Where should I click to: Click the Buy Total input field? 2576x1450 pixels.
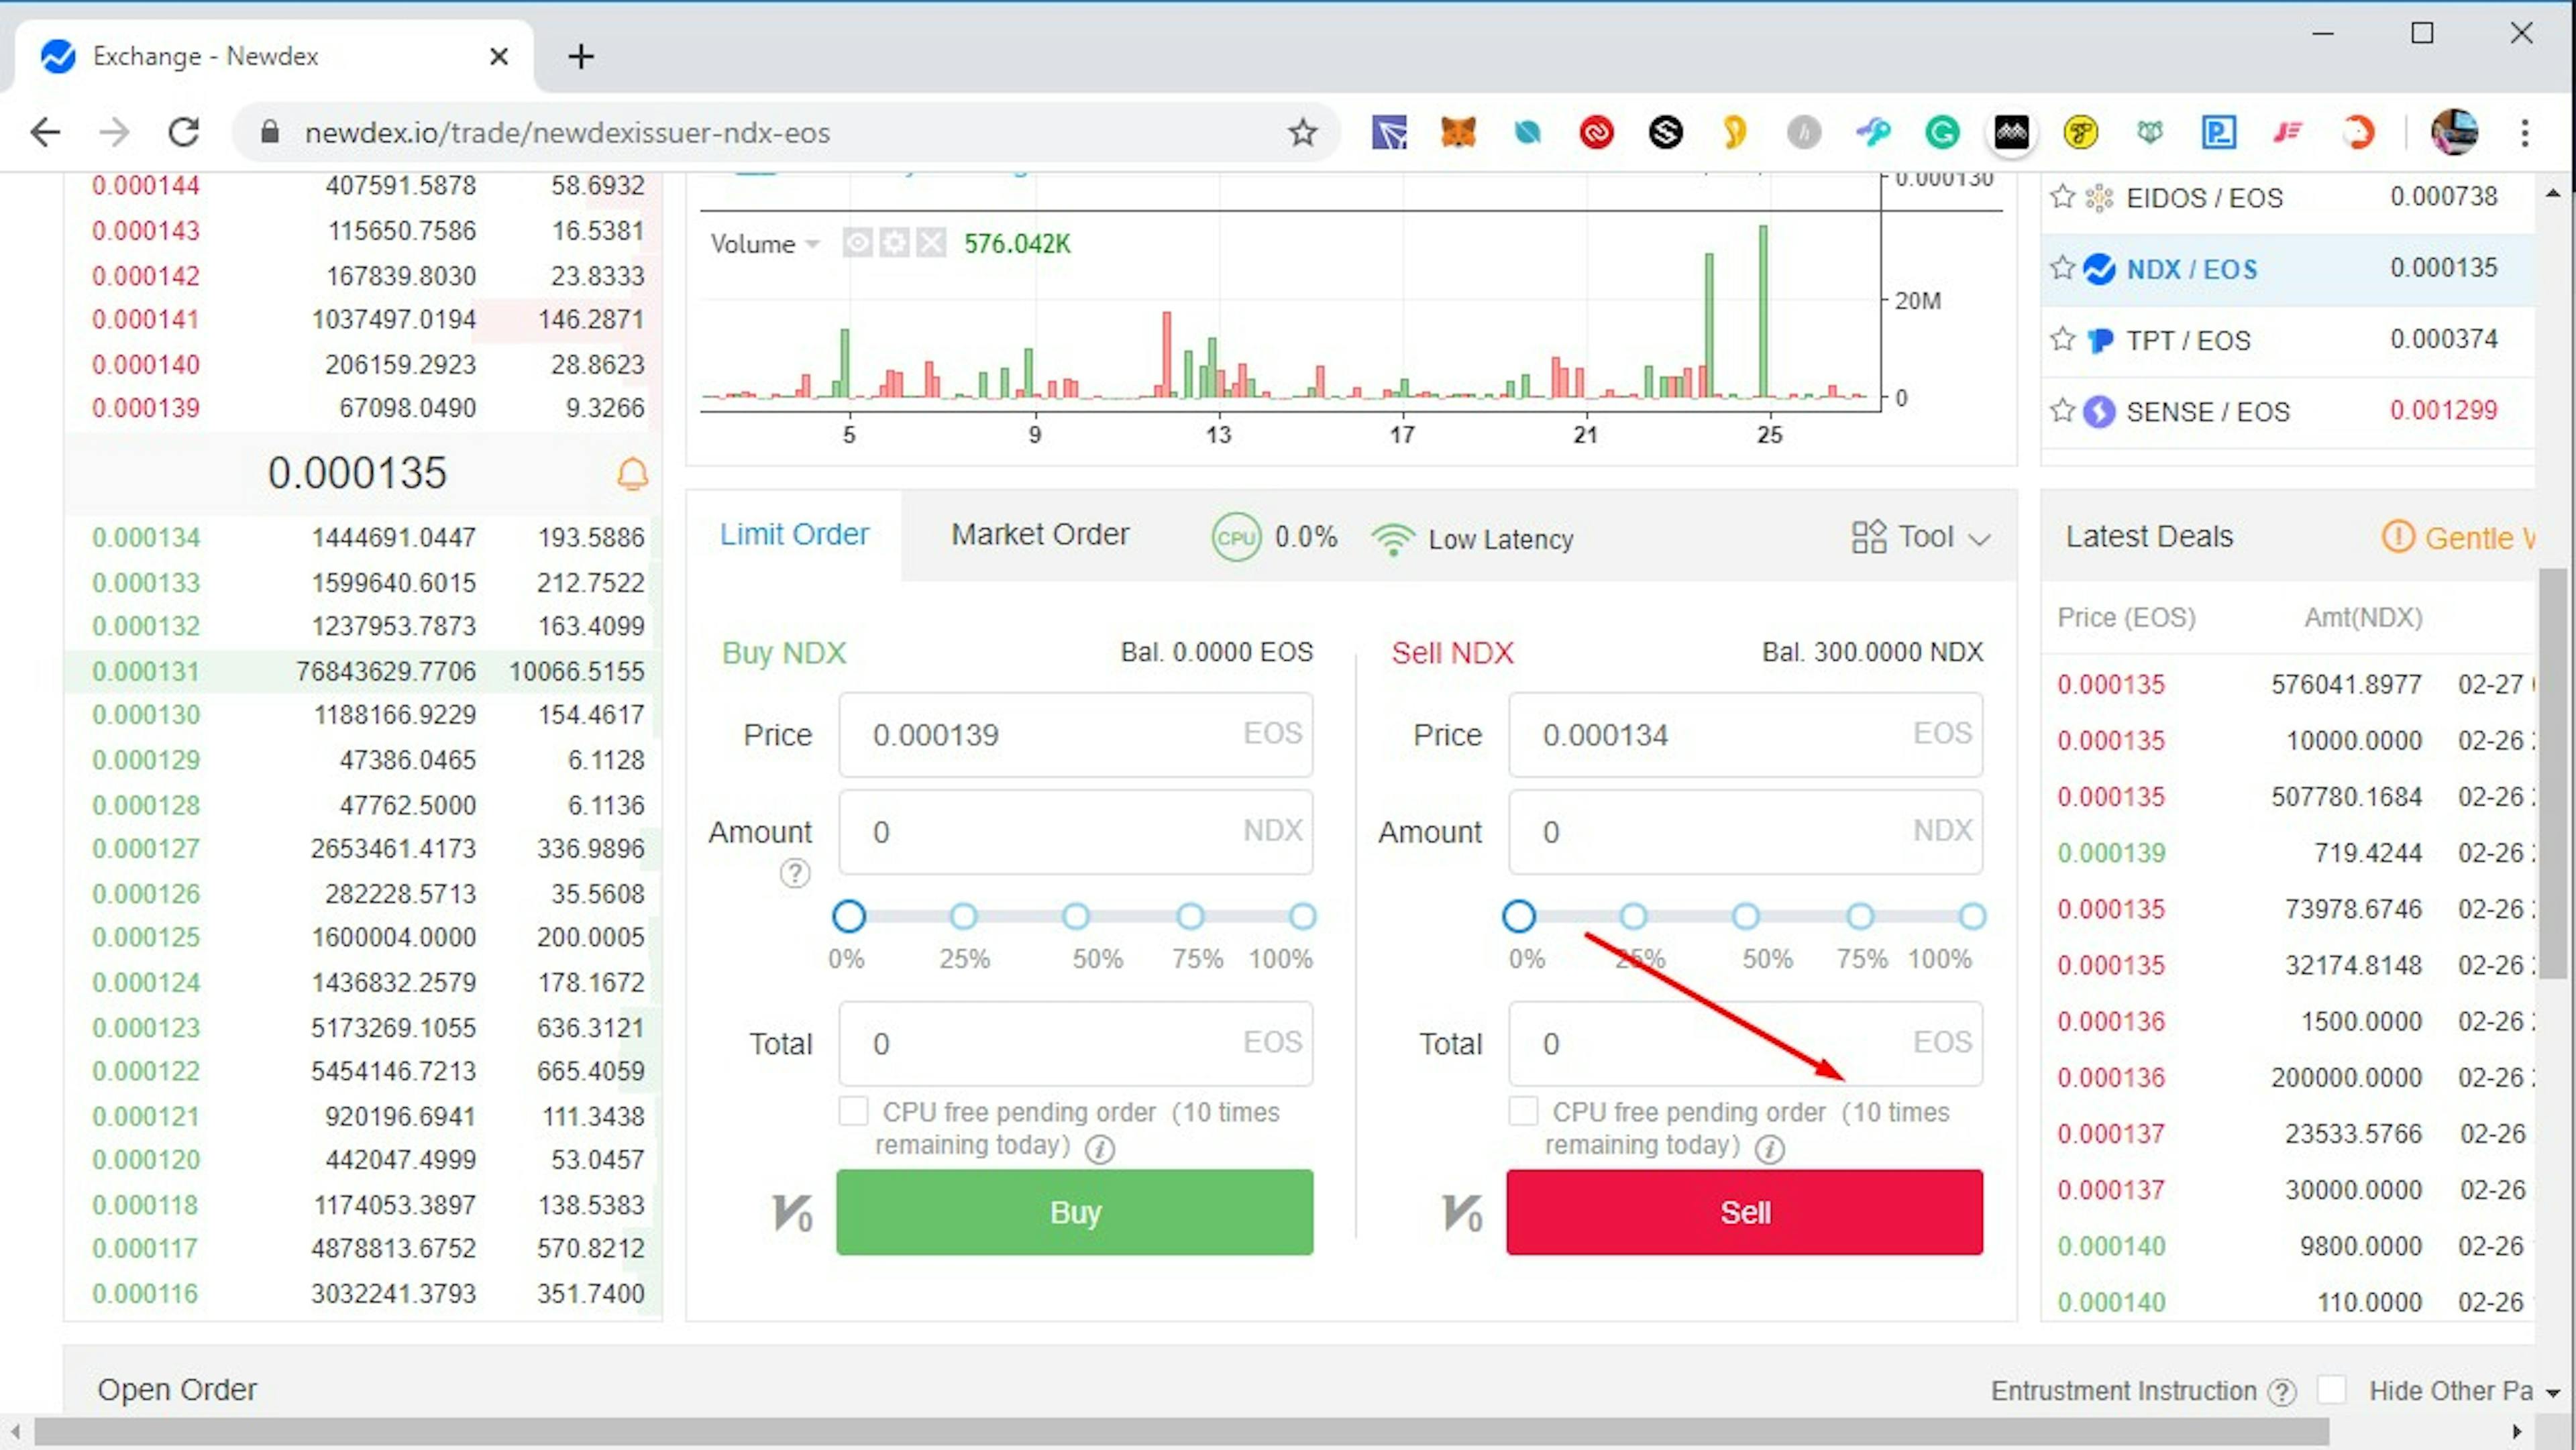[1075, 1044]
